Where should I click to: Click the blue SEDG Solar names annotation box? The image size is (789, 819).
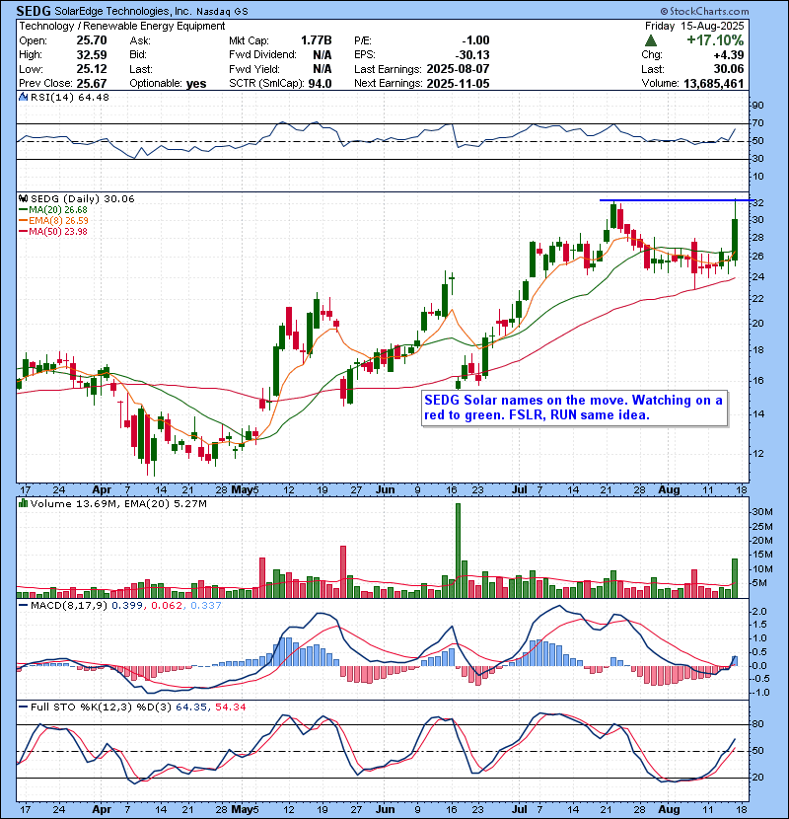(x=574, y=409)
